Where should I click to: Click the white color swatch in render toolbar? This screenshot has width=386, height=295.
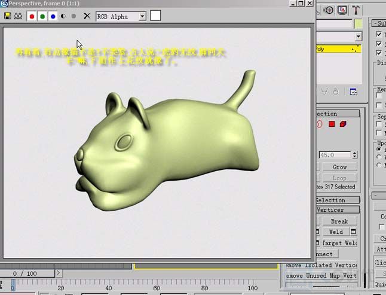155,16
